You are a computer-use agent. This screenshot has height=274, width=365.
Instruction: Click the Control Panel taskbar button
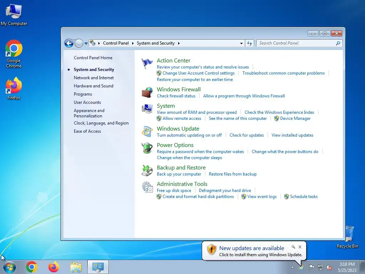click(98, 267)
